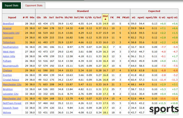The image size is (183, 118).
Task: Open the West Ham squad link
Action: coord(9,52)
